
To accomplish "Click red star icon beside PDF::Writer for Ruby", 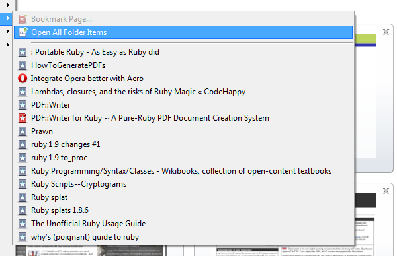I will pyautogui.click(x=22, y=118).
